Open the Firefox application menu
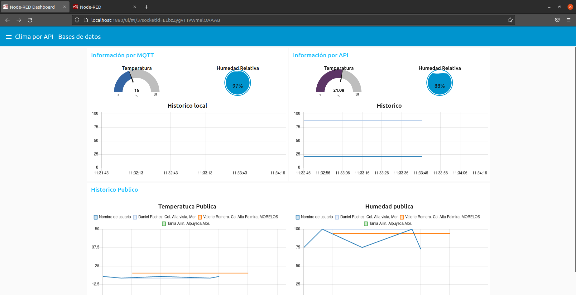This screenshot has width=576, height=295. coord(568,20)
